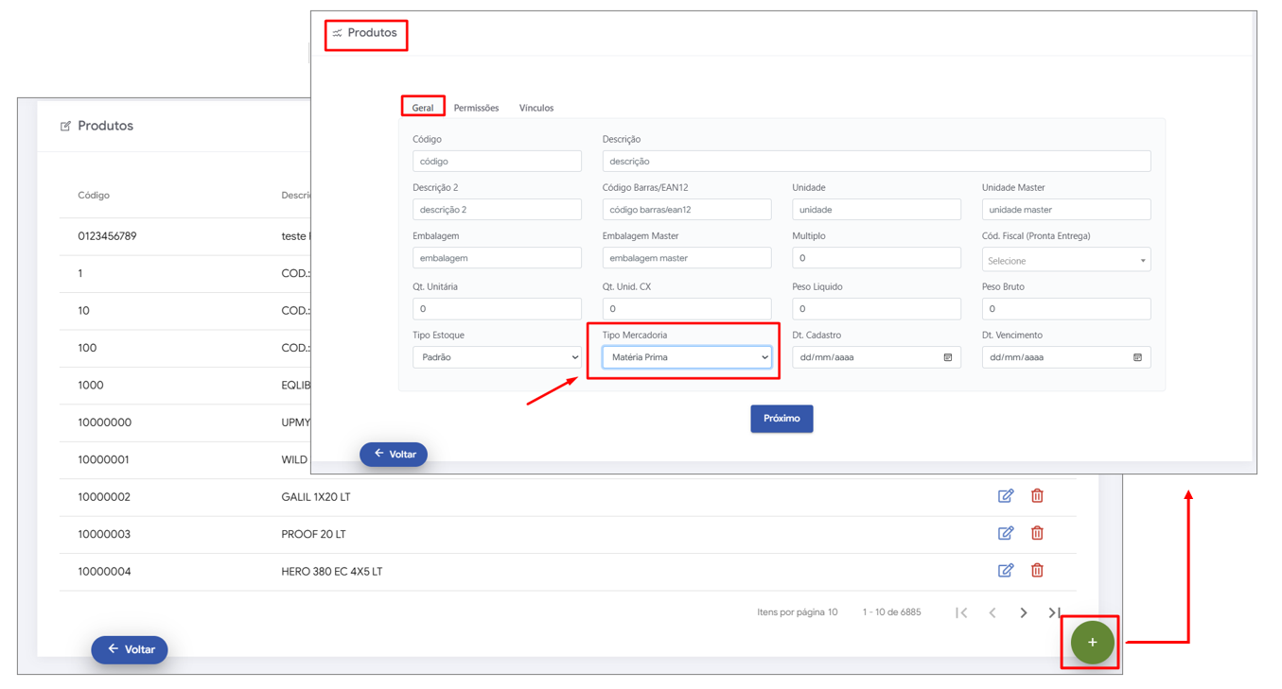Viewport: 1282px width, 689px height.
Task: Edit product GALIL 1X20 LT
Action: click(x=1006, y=496)
